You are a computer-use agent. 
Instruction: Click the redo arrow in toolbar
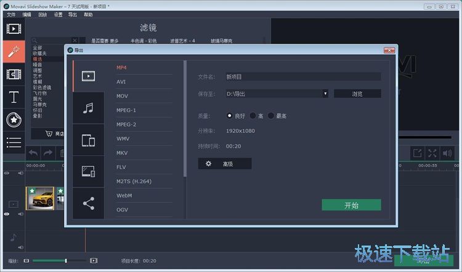[48, 153]
